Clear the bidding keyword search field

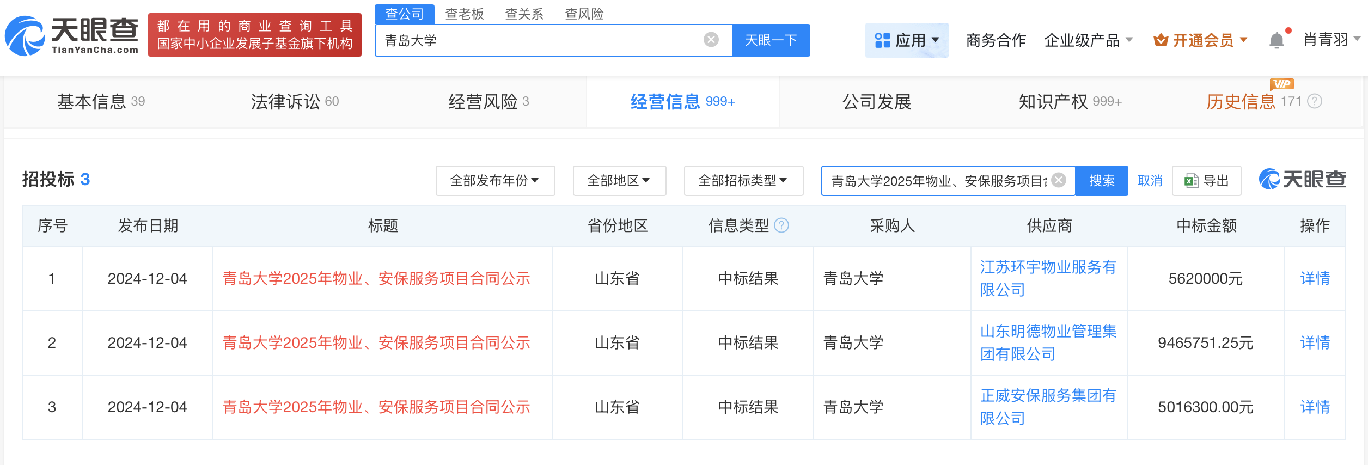tap(1058, 180)
